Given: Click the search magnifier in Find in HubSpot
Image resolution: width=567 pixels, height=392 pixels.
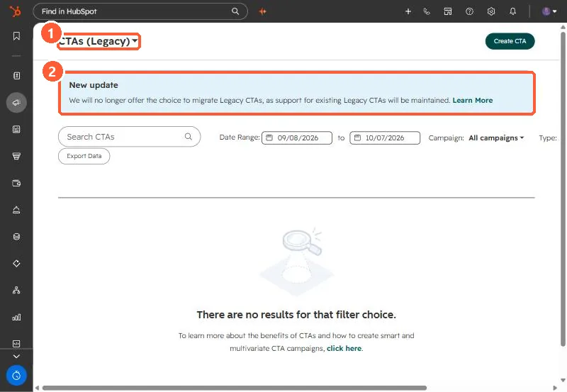Looking at the screenshot, I should (235, 11).
